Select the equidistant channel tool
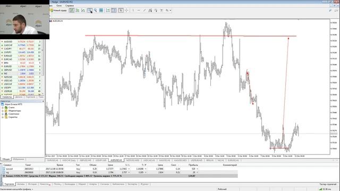 (150, 11)
